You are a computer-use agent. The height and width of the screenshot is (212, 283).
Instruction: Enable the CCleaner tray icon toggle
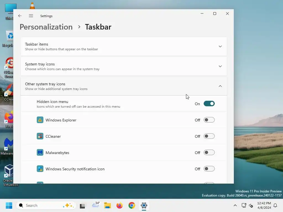[x=209, y=136]
